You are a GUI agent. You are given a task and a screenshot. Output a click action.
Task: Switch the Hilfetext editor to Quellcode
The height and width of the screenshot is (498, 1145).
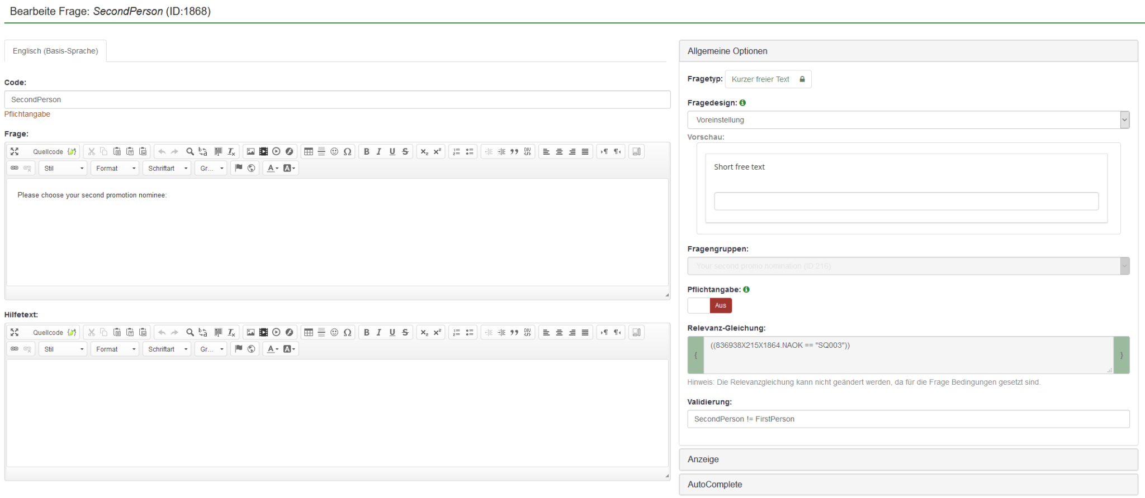54,332
